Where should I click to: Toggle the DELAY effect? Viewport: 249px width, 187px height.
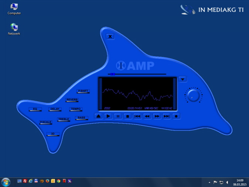55,109
